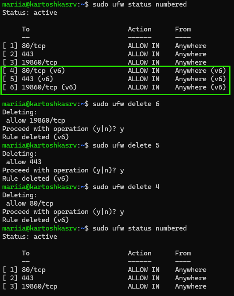The width and height of the screenshot is (234, 296).
Task: Click the 'sudo ufw delete 6' command
Action: coord(126,104)
